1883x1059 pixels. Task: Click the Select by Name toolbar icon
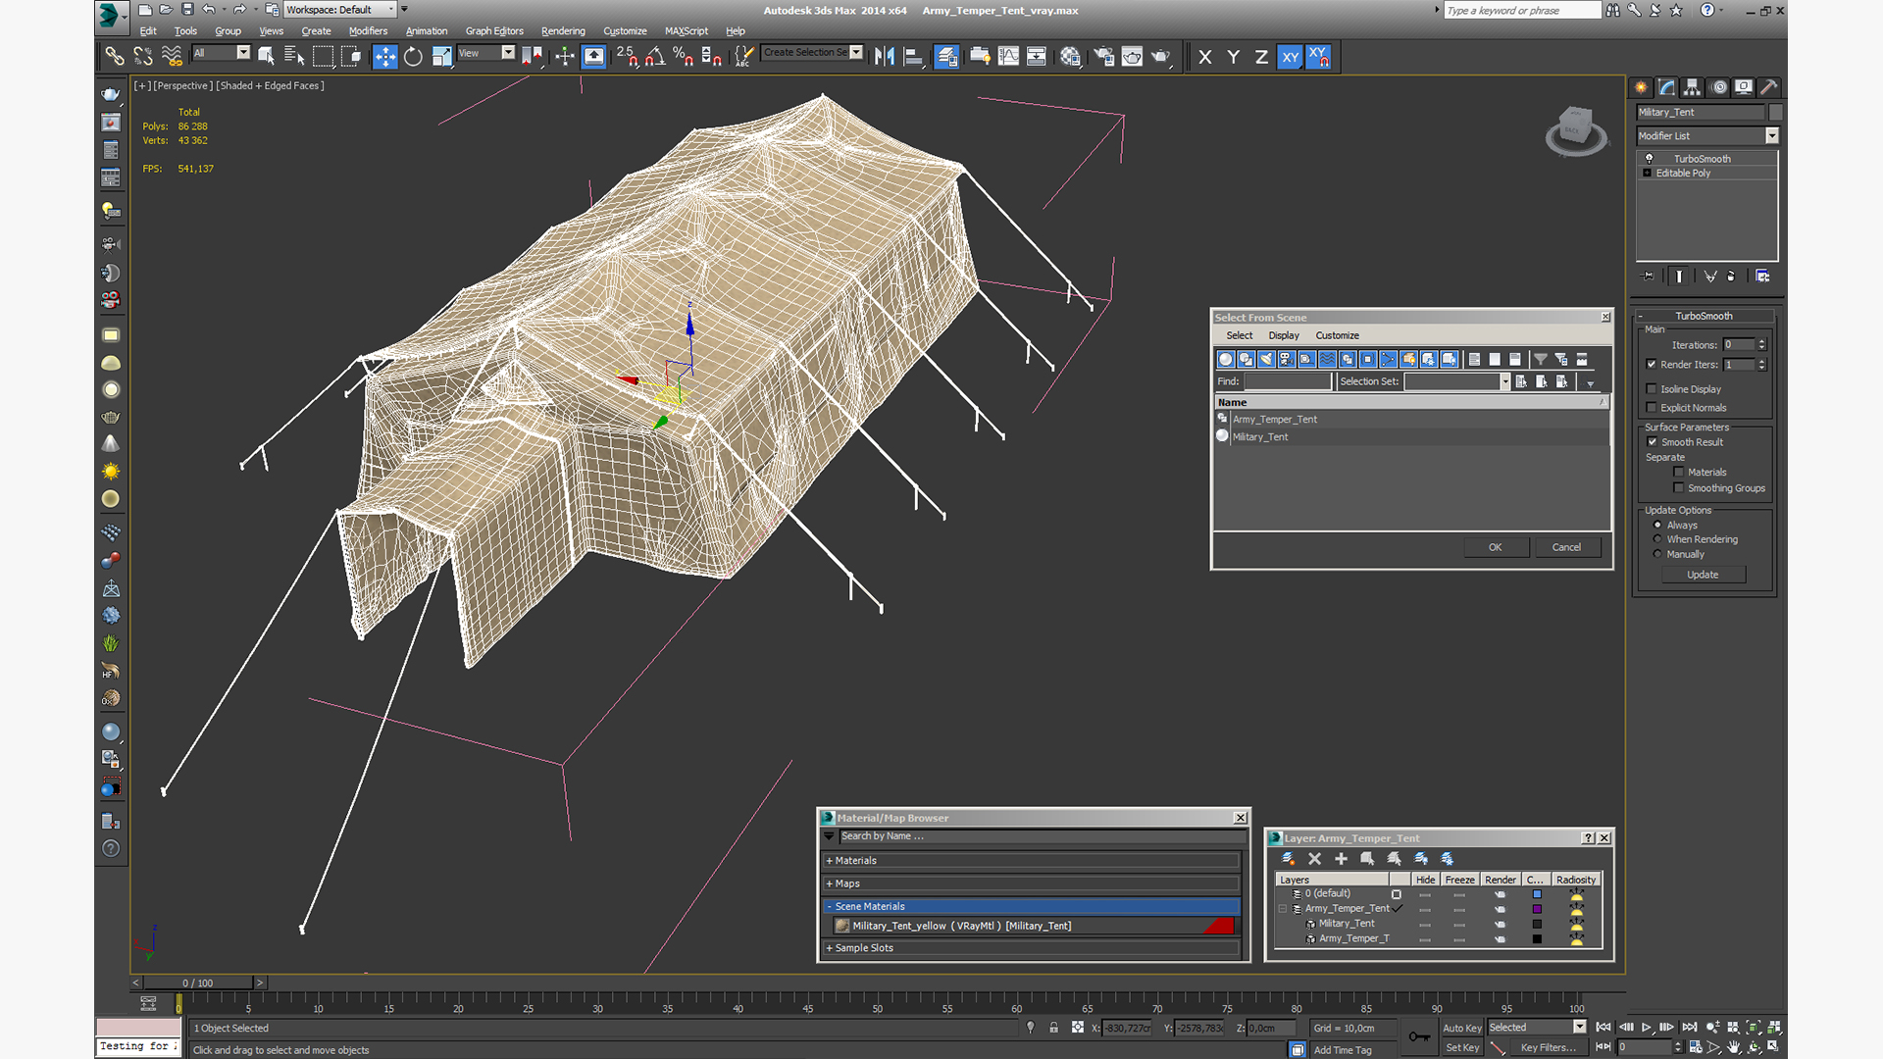click(294, 56)
